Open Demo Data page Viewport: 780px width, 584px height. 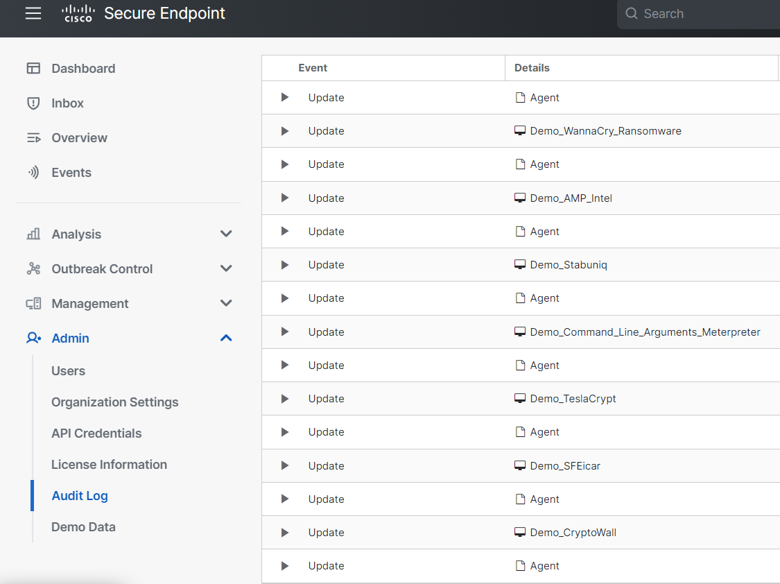(83, 527)
